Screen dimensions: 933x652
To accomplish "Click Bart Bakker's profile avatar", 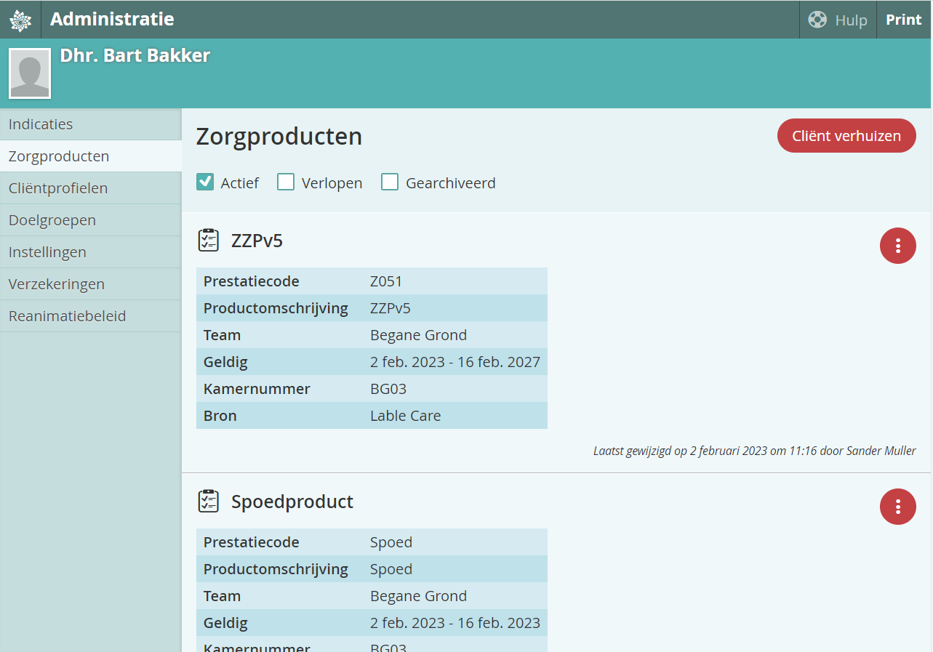I will tap(30, 73).
